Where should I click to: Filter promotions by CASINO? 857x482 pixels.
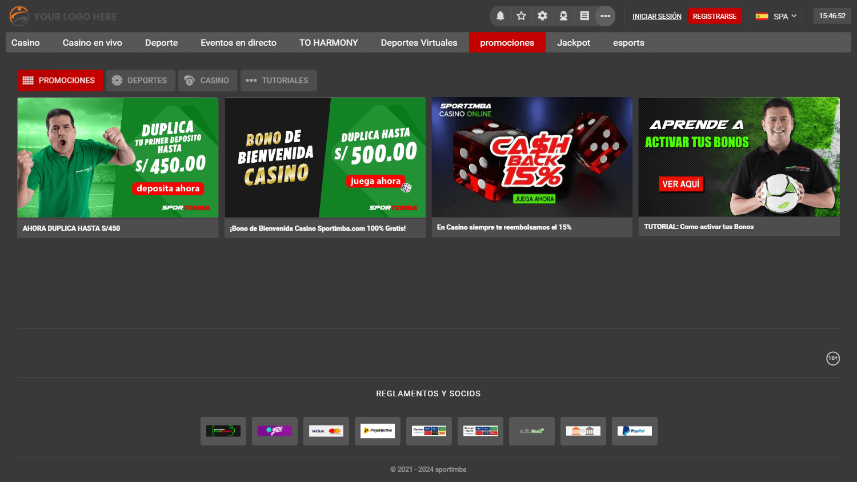click(207, 81)
